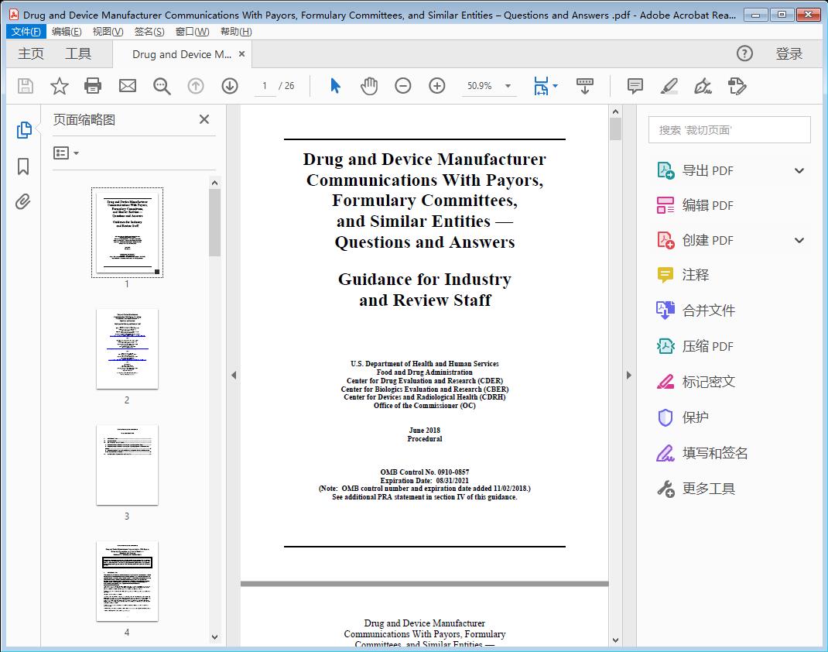Screen dimensions: 828x652
Task: Open the 文件 menu
Action: pyautogui.click(x=26, y=31)
